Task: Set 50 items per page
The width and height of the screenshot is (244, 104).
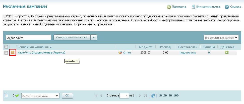Action: click(170, 95)
